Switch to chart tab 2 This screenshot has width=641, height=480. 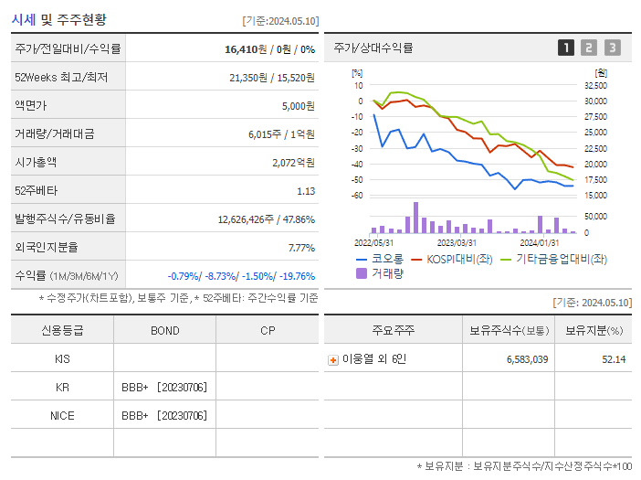pyautogui.click(x=589, y=48)
